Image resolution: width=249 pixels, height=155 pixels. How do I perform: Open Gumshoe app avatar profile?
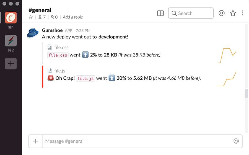pyautogui.click(x=33, y=33)
